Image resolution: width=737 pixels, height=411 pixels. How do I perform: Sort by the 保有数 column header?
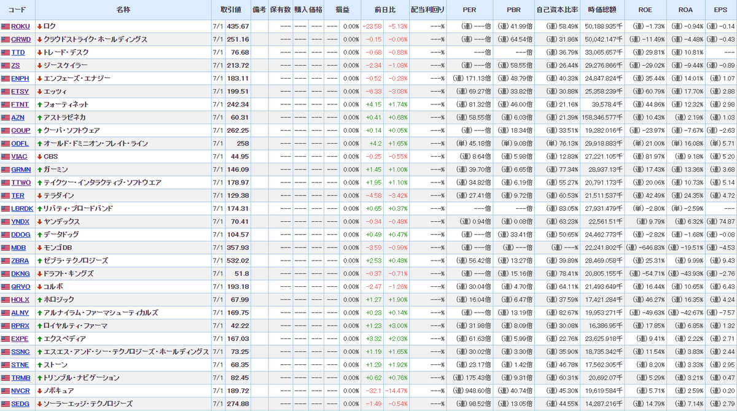pos(281,10)
